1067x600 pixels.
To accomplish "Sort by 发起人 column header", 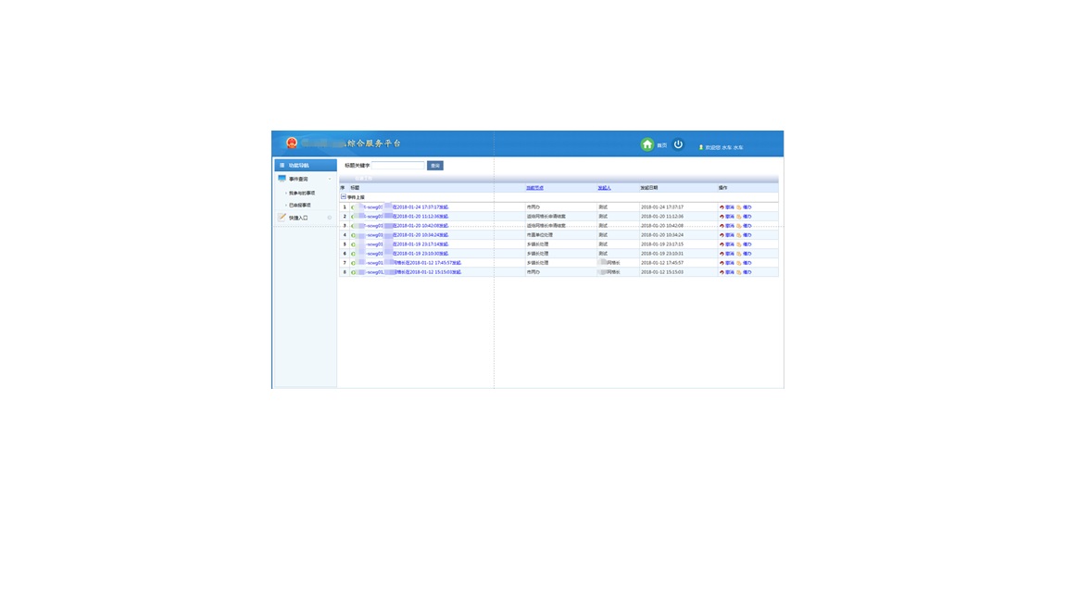I will [x=604, y=188].
